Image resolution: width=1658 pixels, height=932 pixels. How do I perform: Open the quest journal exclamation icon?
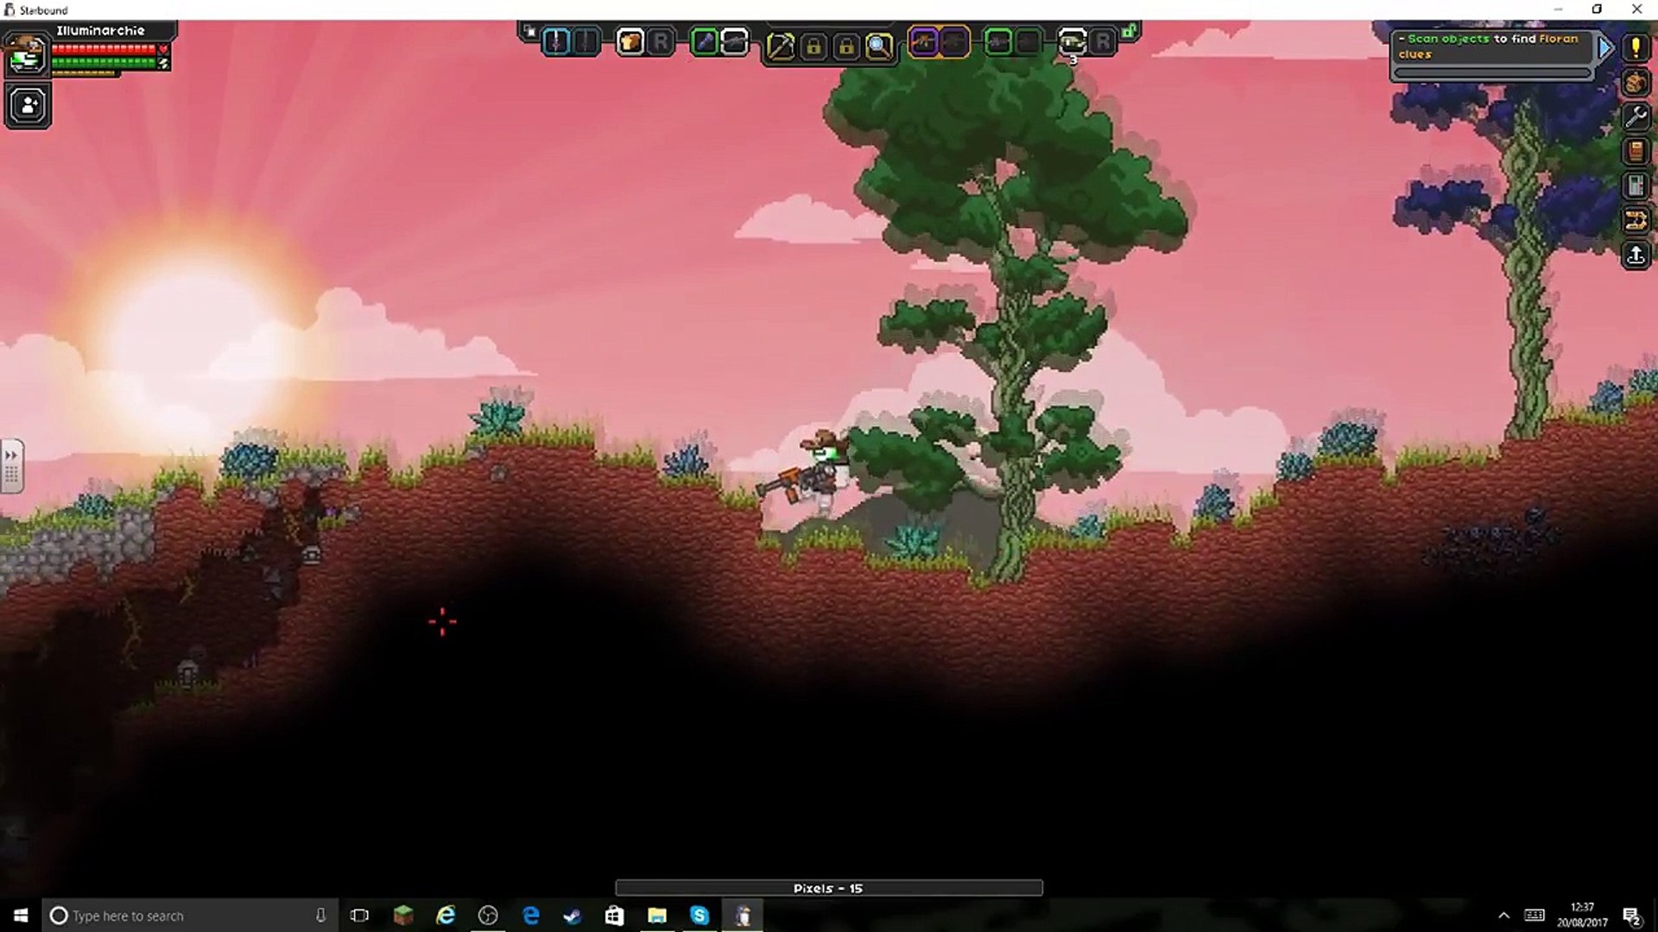pos(1635,47)
